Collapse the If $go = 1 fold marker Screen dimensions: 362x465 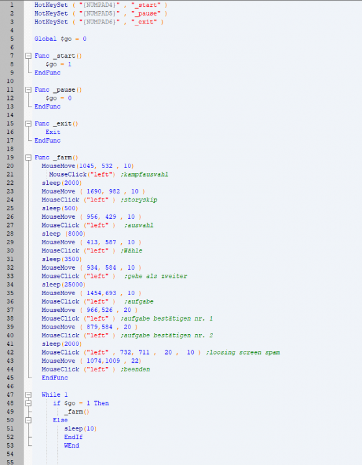pos(28,403)
